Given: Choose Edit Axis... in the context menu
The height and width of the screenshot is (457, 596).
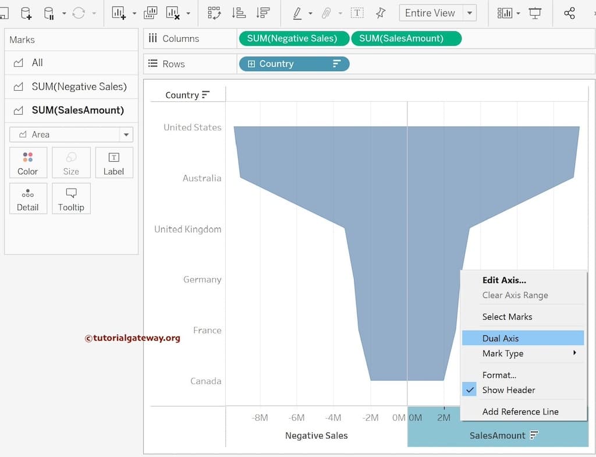Looking at the screenshot, I should coord(503,280).
